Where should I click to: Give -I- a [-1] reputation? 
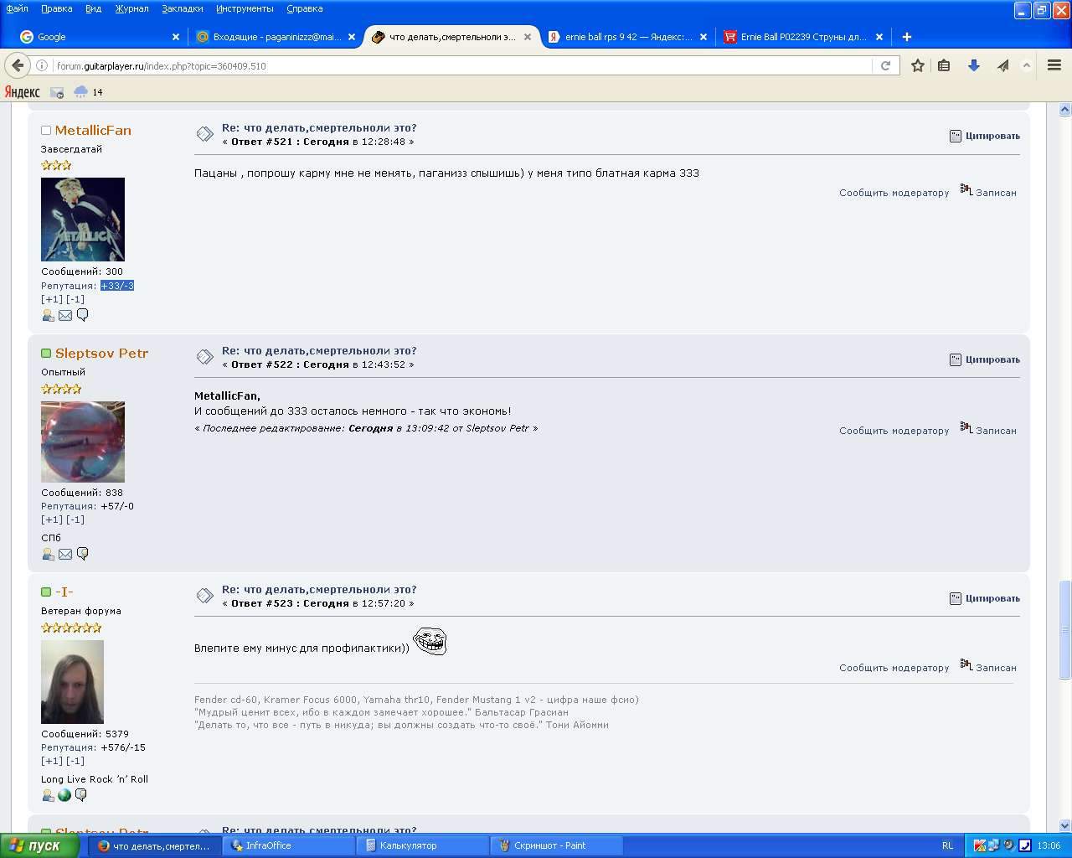[75, 761]
